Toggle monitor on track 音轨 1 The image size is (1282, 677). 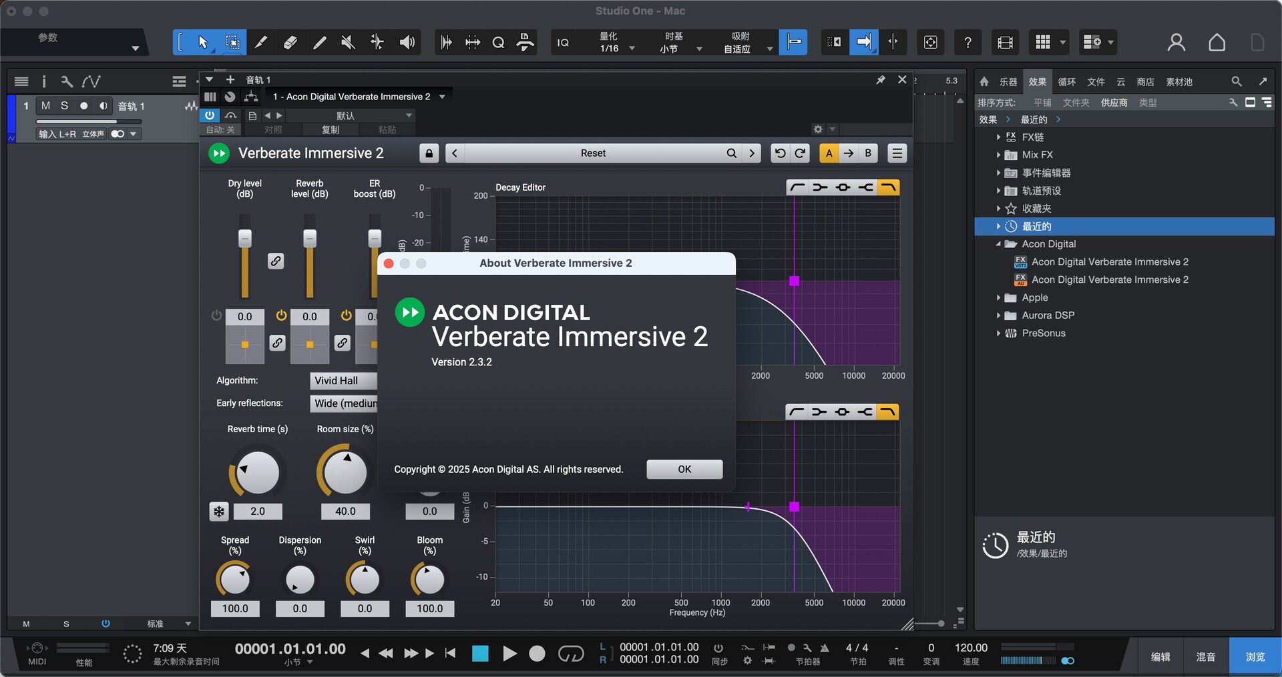[103, 106]
